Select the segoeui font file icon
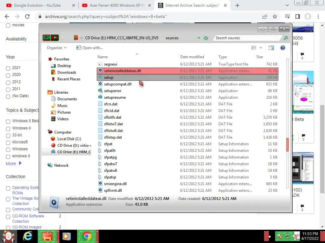Viewport: 325px width, 243px height. click(100, 64)
